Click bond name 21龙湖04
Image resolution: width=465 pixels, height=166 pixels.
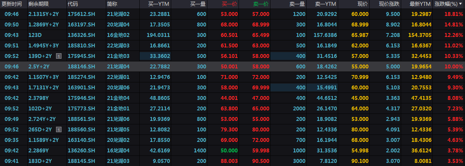click(118, 67)
